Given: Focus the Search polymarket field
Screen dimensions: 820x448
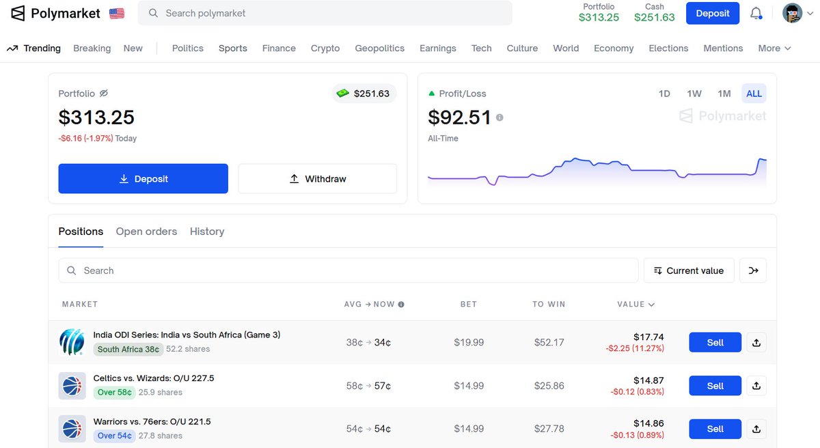Looking at the screenshot, I should point(325,13).
